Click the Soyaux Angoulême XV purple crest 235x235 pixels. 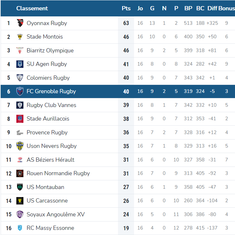(20, 214)
